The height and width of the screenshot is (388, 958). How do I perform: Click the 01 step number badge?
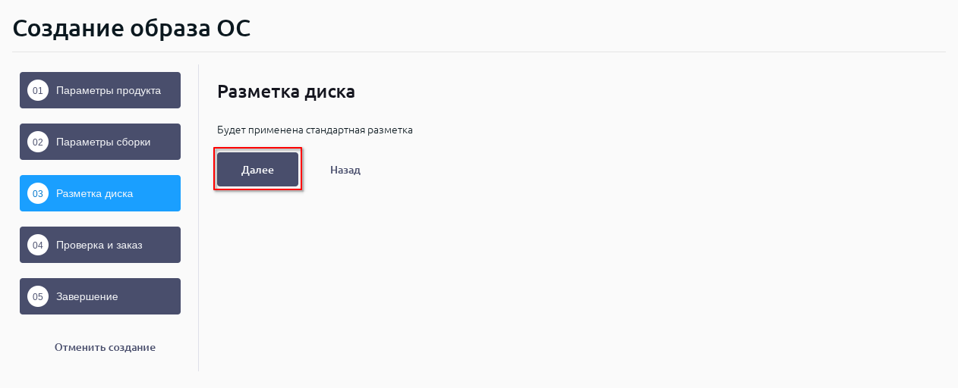pyautogui.click(x=37, y=90)
